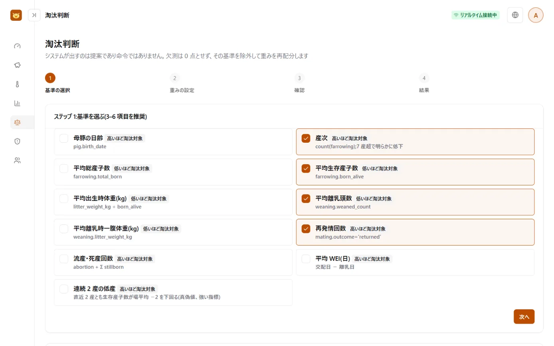Go to step 2 重みの設定
The width and height of the screenshot is (554, 346).
point(182,83)
